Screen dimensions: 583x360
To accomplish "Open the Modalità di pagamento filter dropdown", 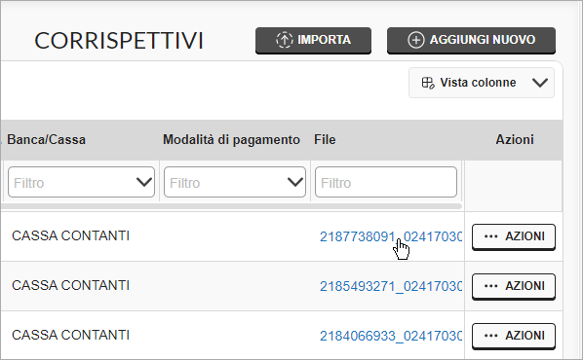I will (x=235, y=182).
